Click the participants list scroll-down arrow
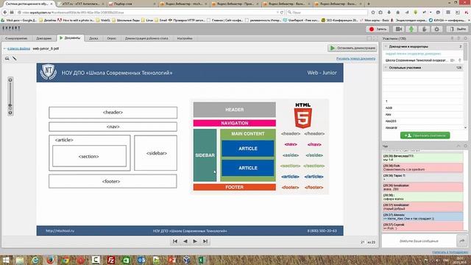This screenshot has height=265, width=471. pos(465,127)
